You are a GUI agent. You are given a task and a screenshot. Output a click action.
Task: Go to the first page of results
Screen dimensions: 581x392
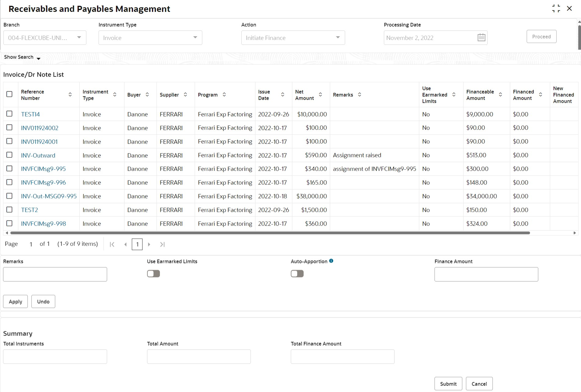click(112, 244)
